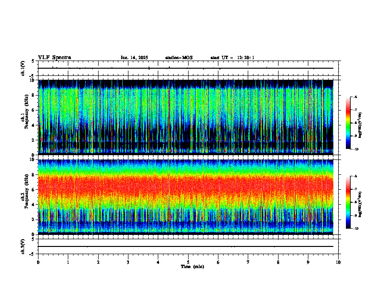Click time axis tick label 0
Screen dimensions: 381x294
tap(38, 262)
